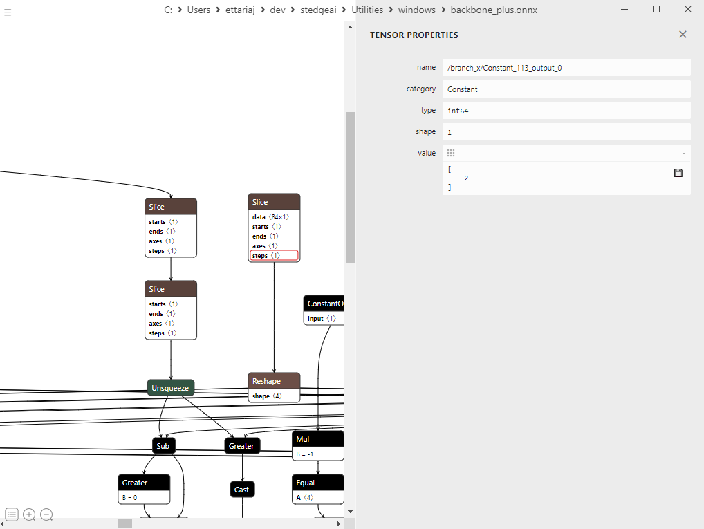Collapse the value section using the minus control
Screen dimensions: 704x529
pos(683,152)
